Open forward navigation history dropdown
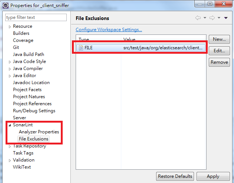The image size is (234, 183). coord(219,18)
